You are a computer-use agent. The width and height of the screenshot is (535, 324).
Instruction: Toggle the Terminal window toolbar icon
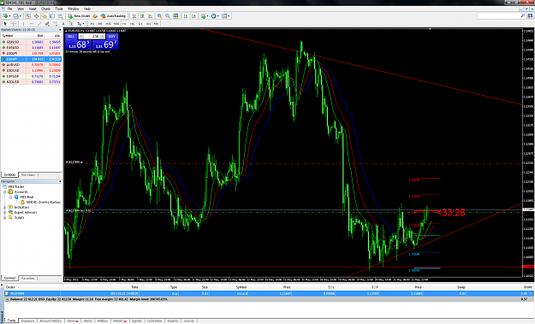52,16
